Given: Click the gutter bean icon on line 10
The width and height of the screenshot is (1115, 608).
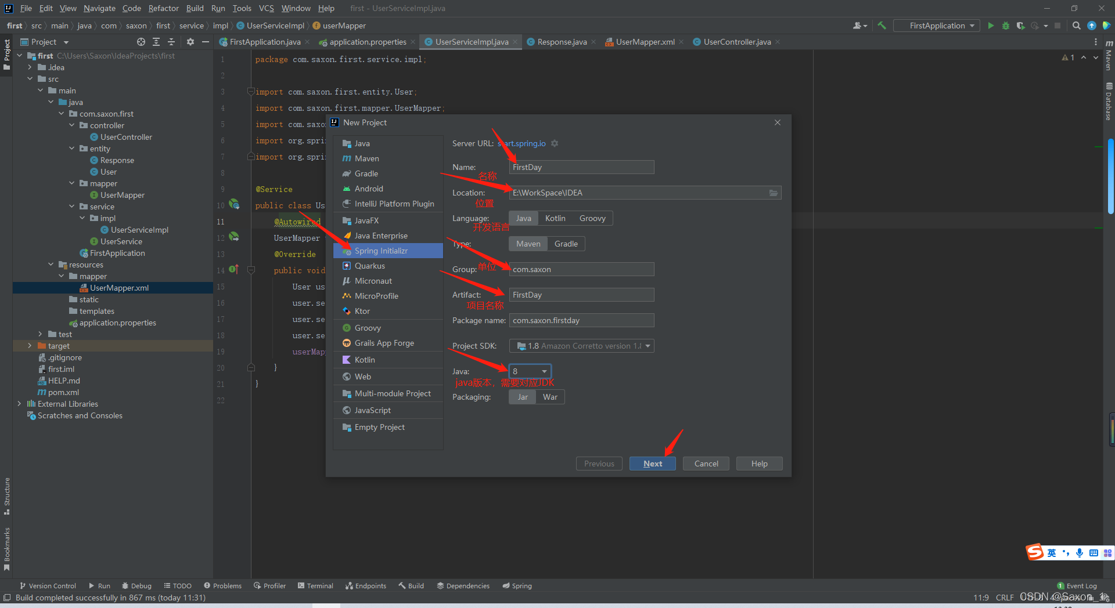Looking at the screenshot, I should 234,204.
